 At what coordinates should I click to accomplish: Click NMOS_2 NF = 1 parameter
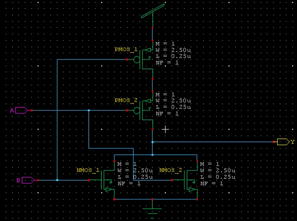(212, 183)
